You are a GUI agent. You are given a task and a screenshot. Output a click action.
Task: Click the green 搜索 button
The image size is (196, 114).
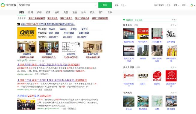[105, 5]
